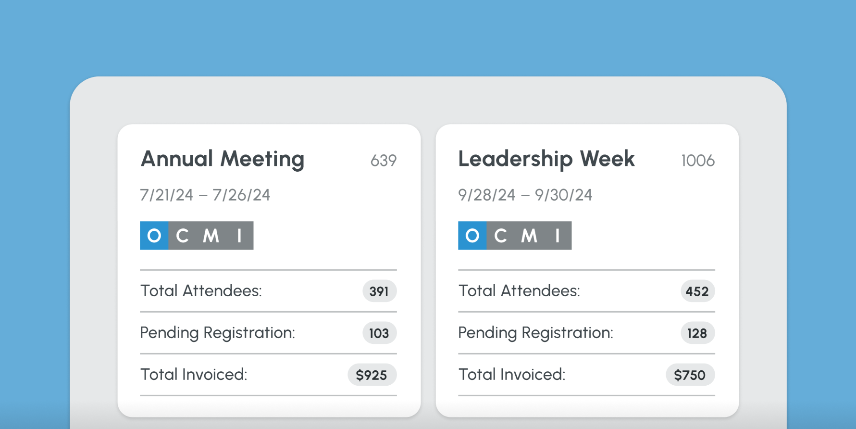This screenshot has height=429, width=856.
Task: Select the C status in Annual Meeting
Action: (x=182, y=236)
